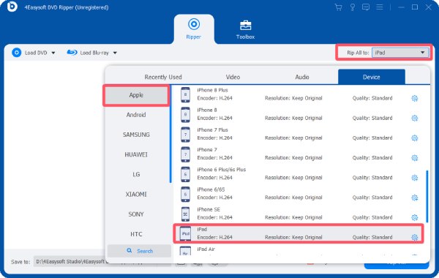Select Apple device category
The height and width of the screenshot is (278, 439).
(x=136, y=95)
